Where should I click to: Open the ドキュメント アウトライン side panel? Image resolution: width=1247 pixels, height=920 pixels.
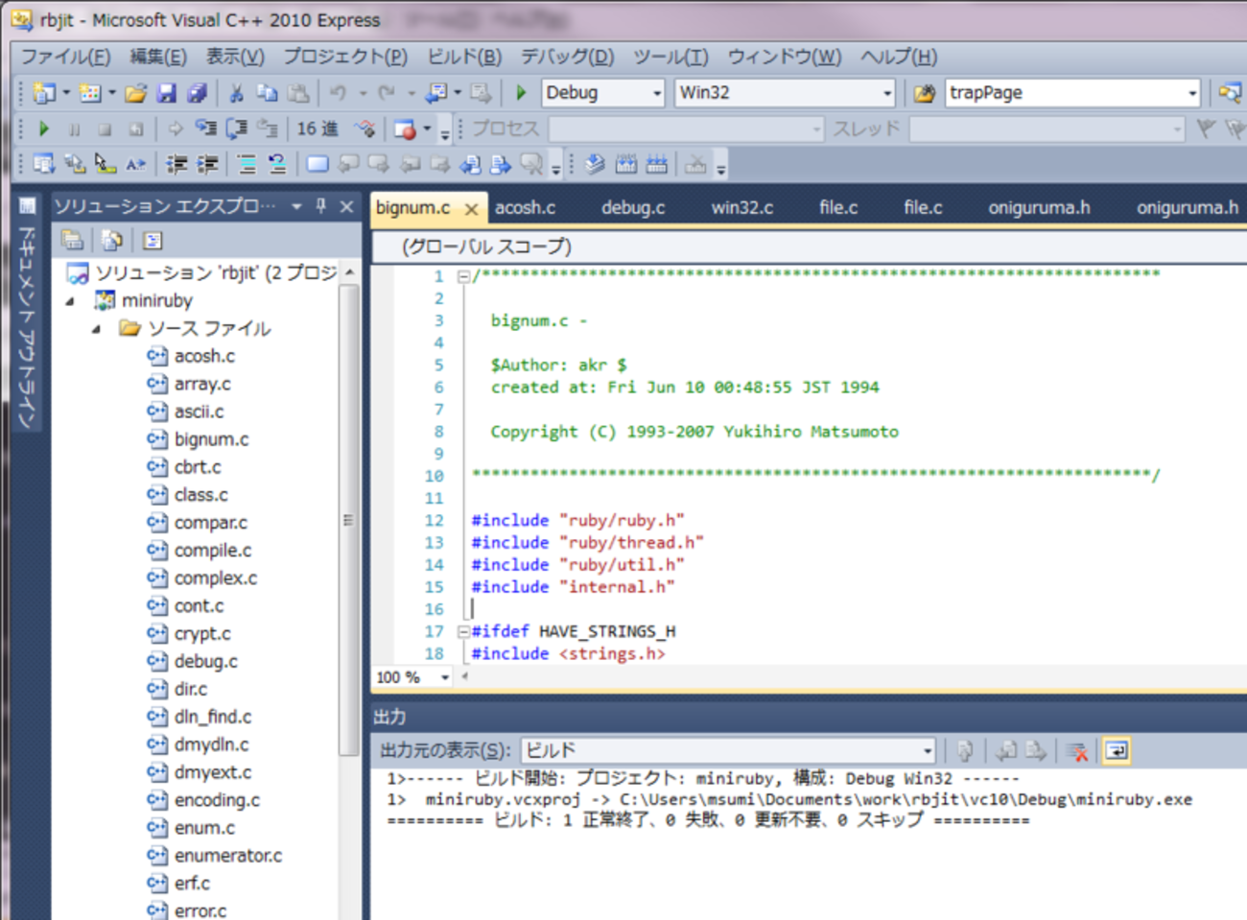point(27,326)
